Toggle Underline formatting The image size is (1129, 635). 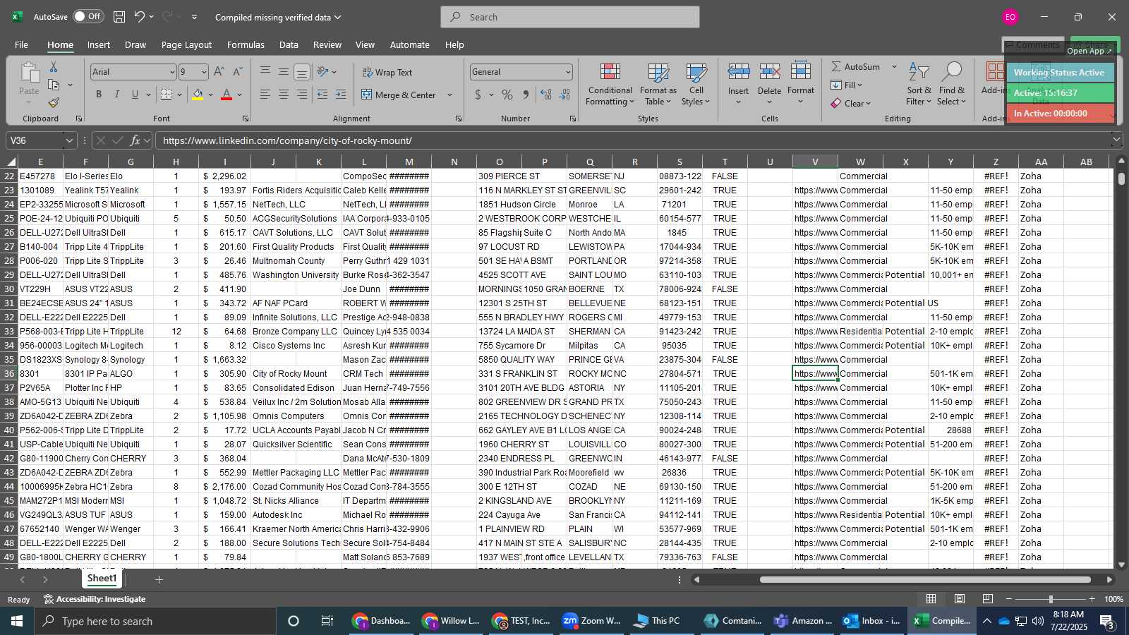click(x=135, y=95)
